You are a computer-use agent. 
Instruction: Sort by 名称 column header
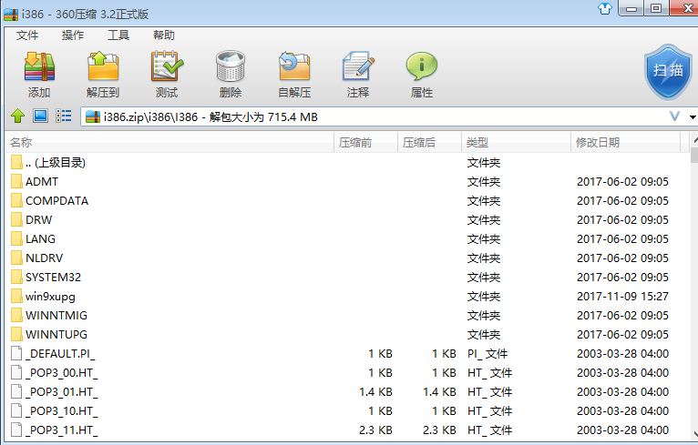coord(171,142)
